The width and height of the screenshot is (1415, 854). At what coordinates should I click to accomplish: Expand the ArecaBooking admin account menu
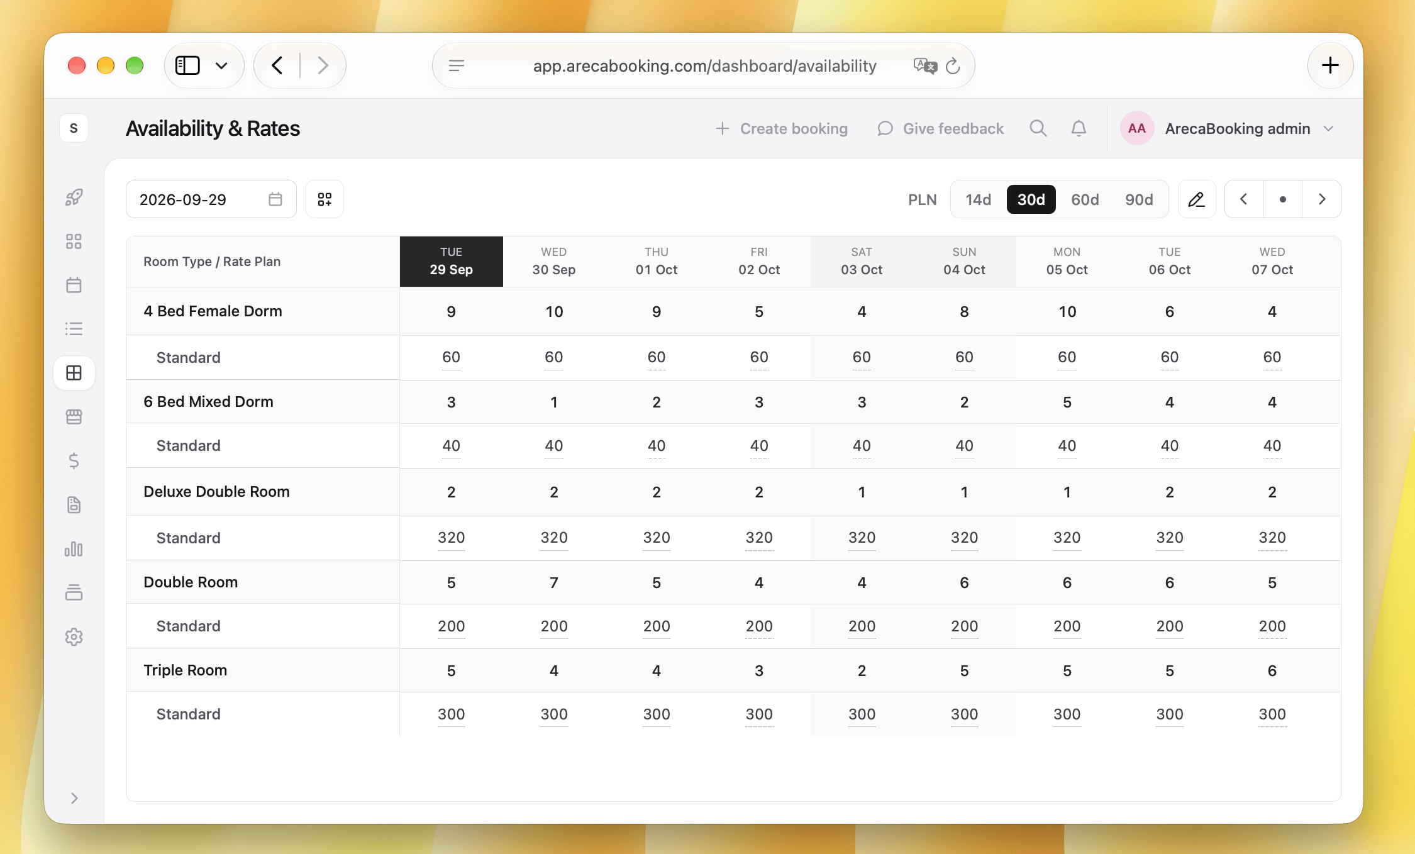pyautogui.click(x=1226, y=128)
